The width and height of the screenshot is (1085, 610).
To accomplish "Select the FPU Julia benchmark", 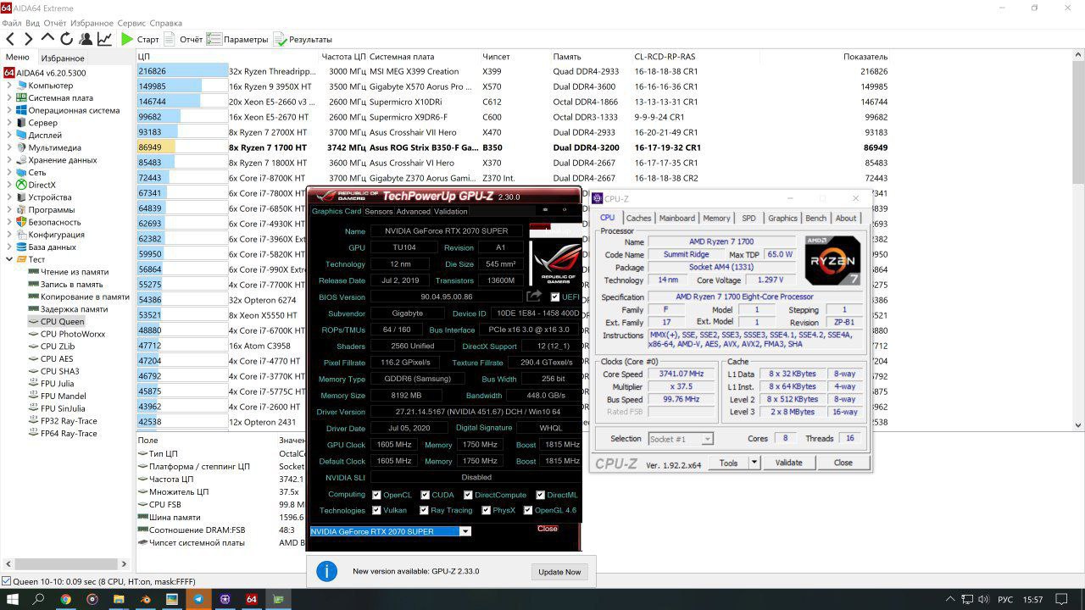I will pyautogui.click(x=57, y=384).
